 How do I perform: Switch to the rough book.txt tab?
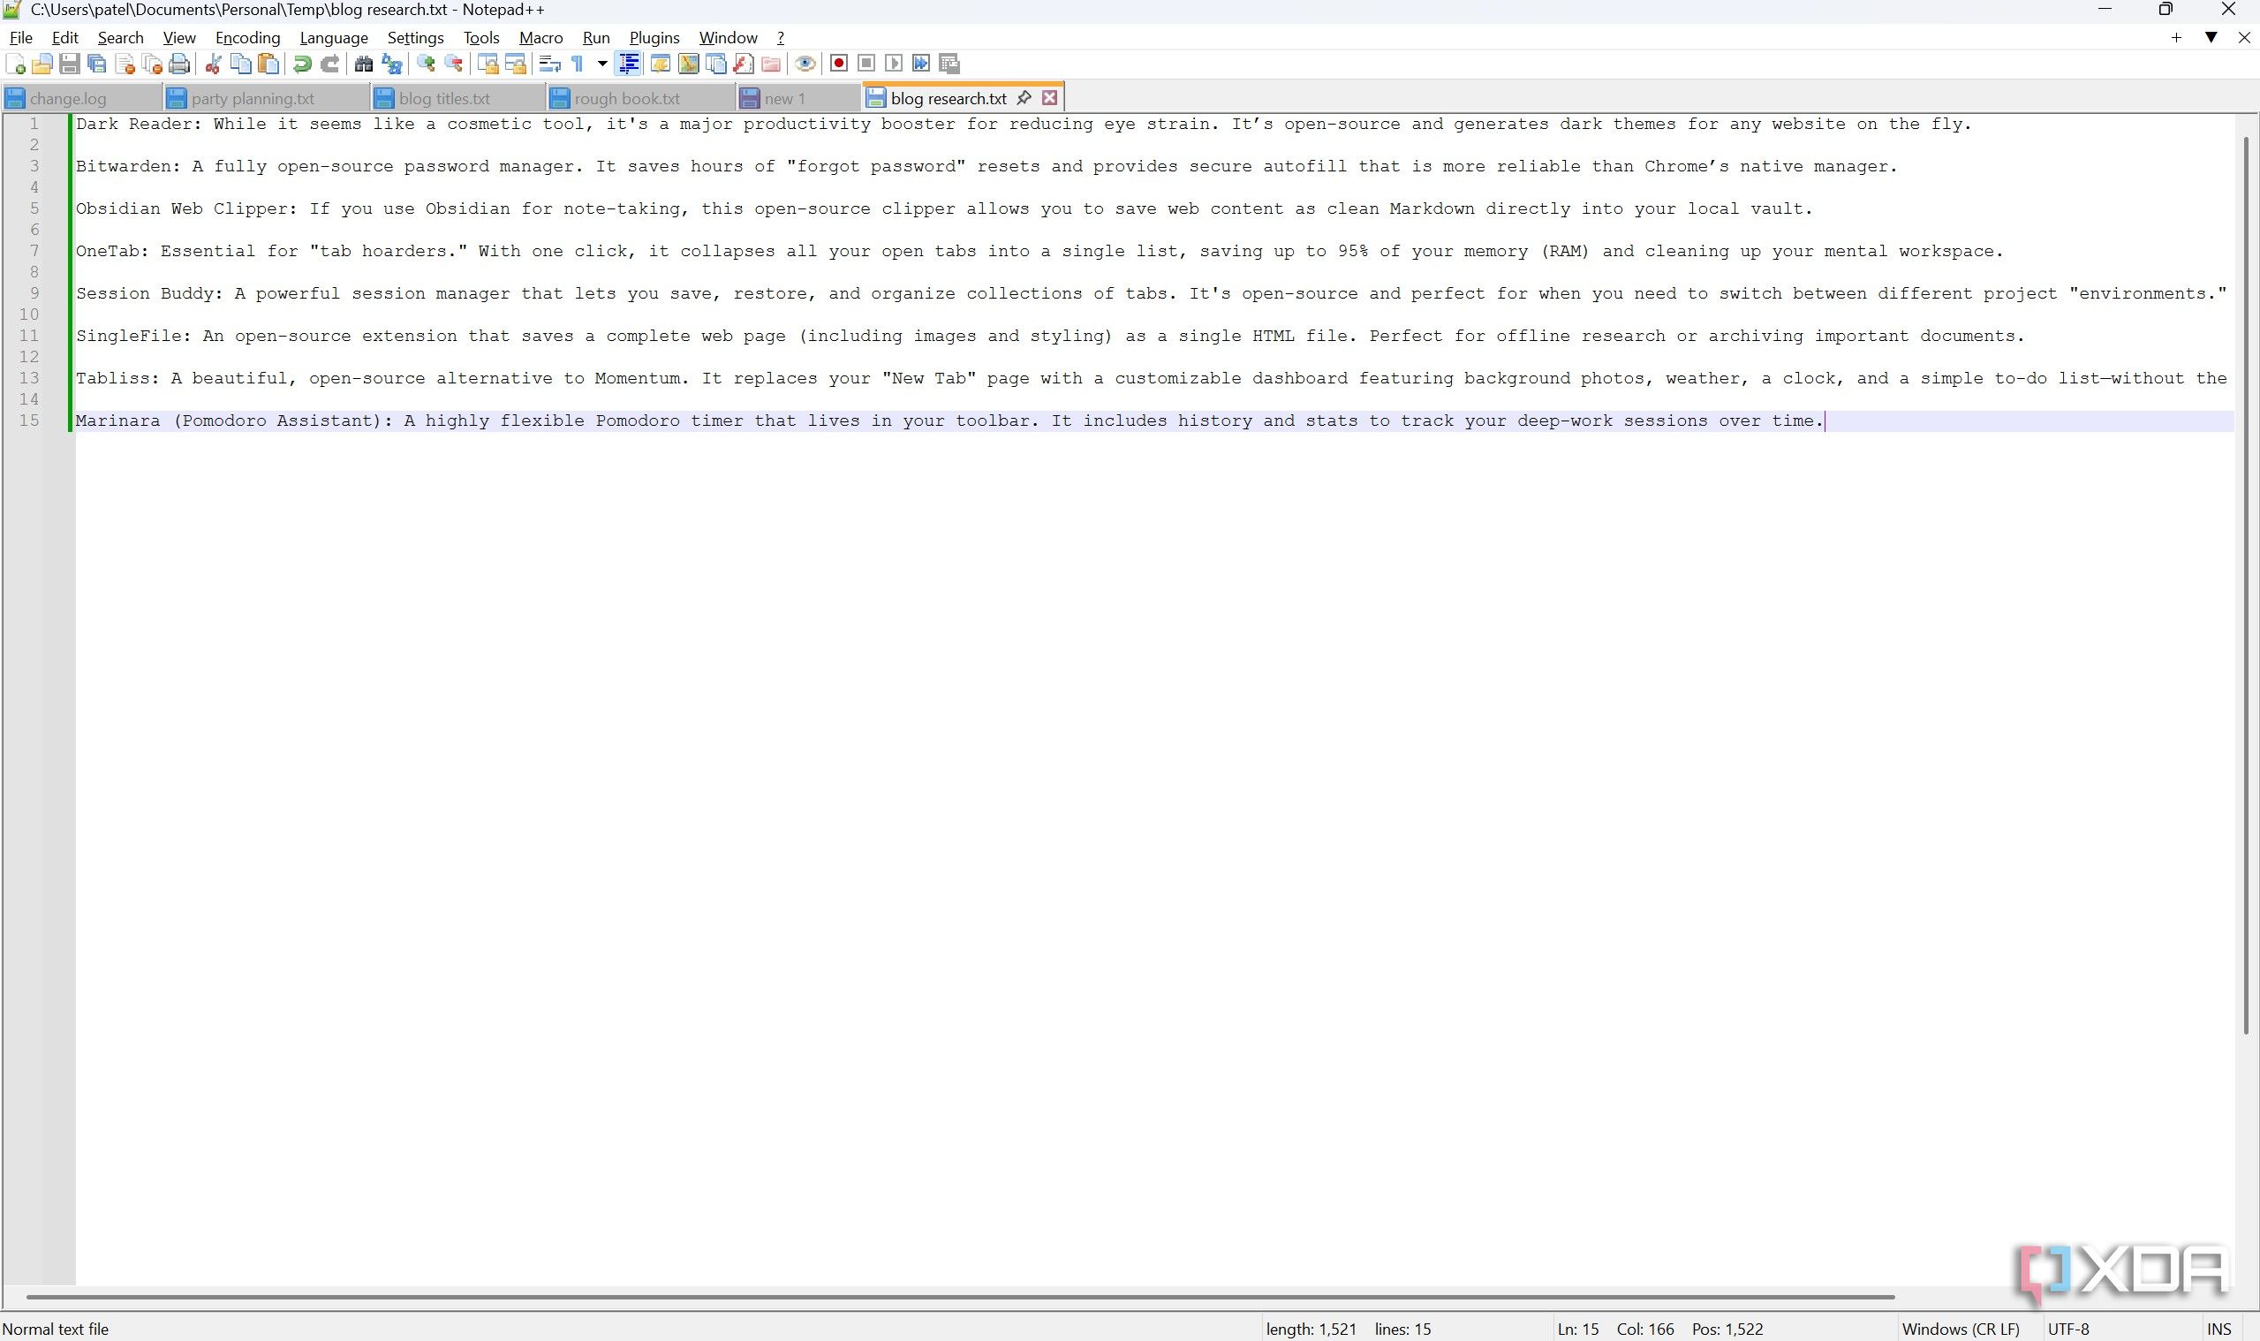(627, 98)
